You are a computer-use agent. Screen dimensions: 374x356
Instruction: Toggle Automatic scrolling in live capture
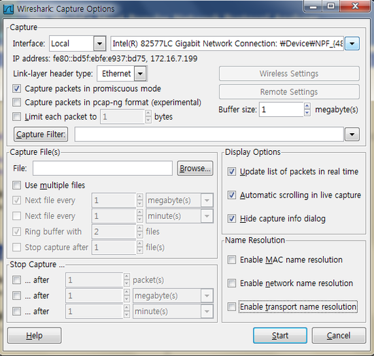(232, 195)
